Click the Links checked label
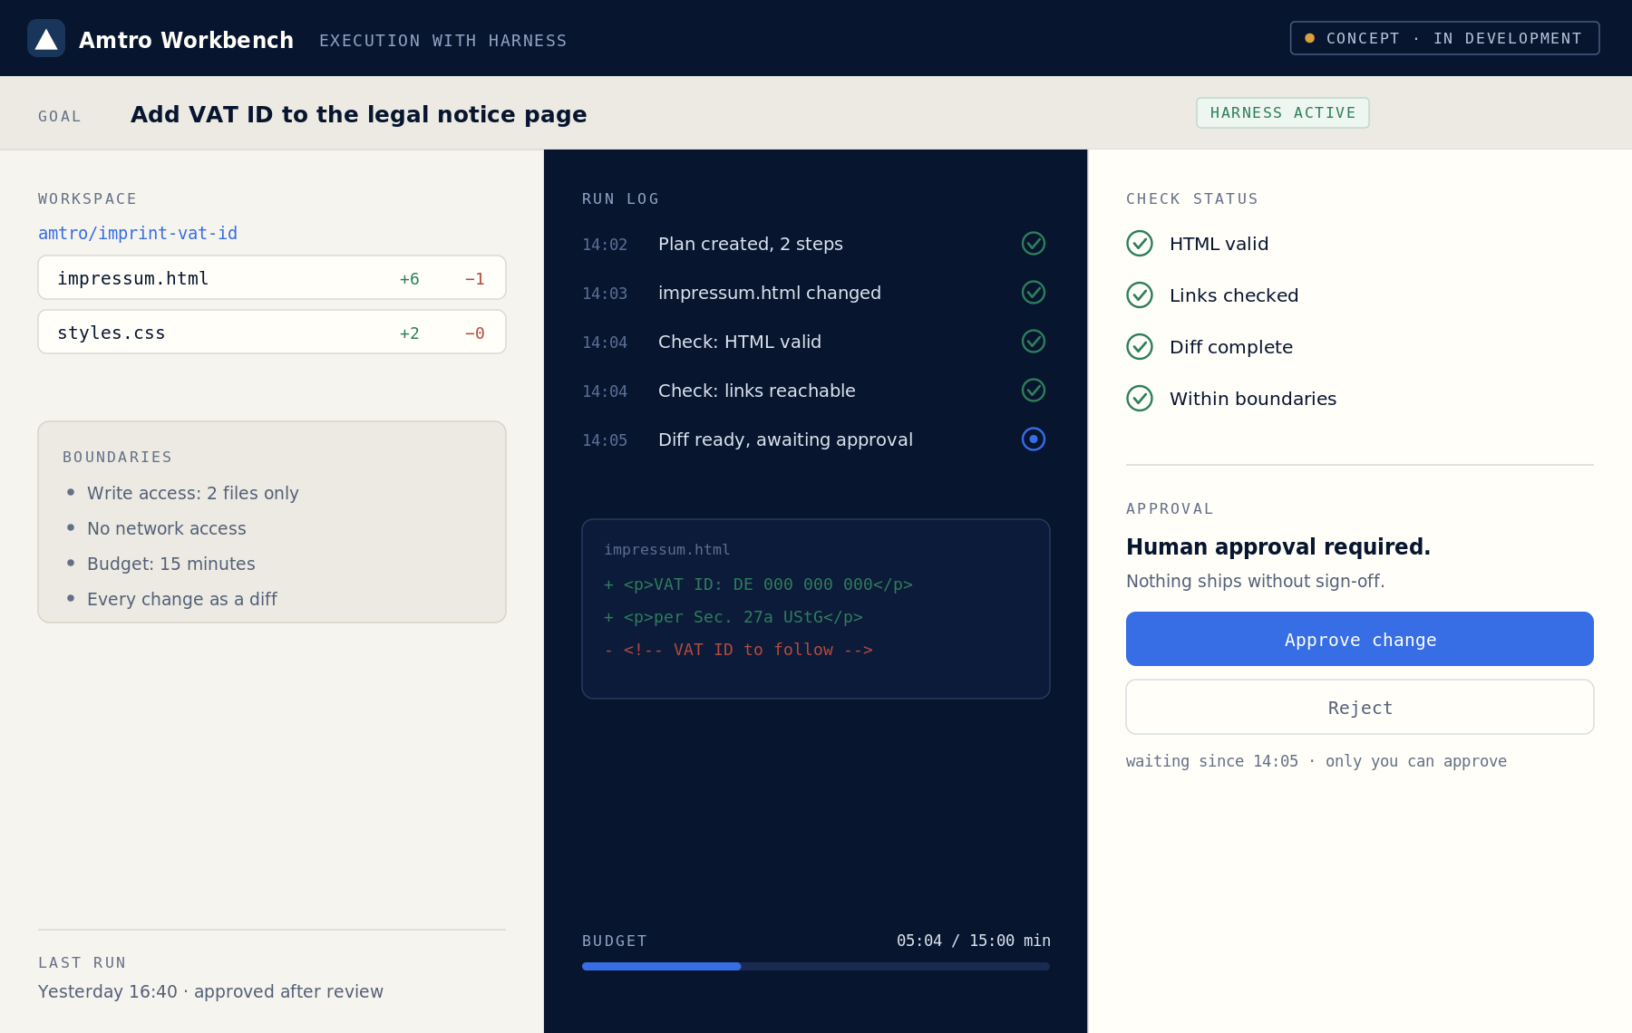This screenshot has width=1632, height=1033. [1234, 295]
